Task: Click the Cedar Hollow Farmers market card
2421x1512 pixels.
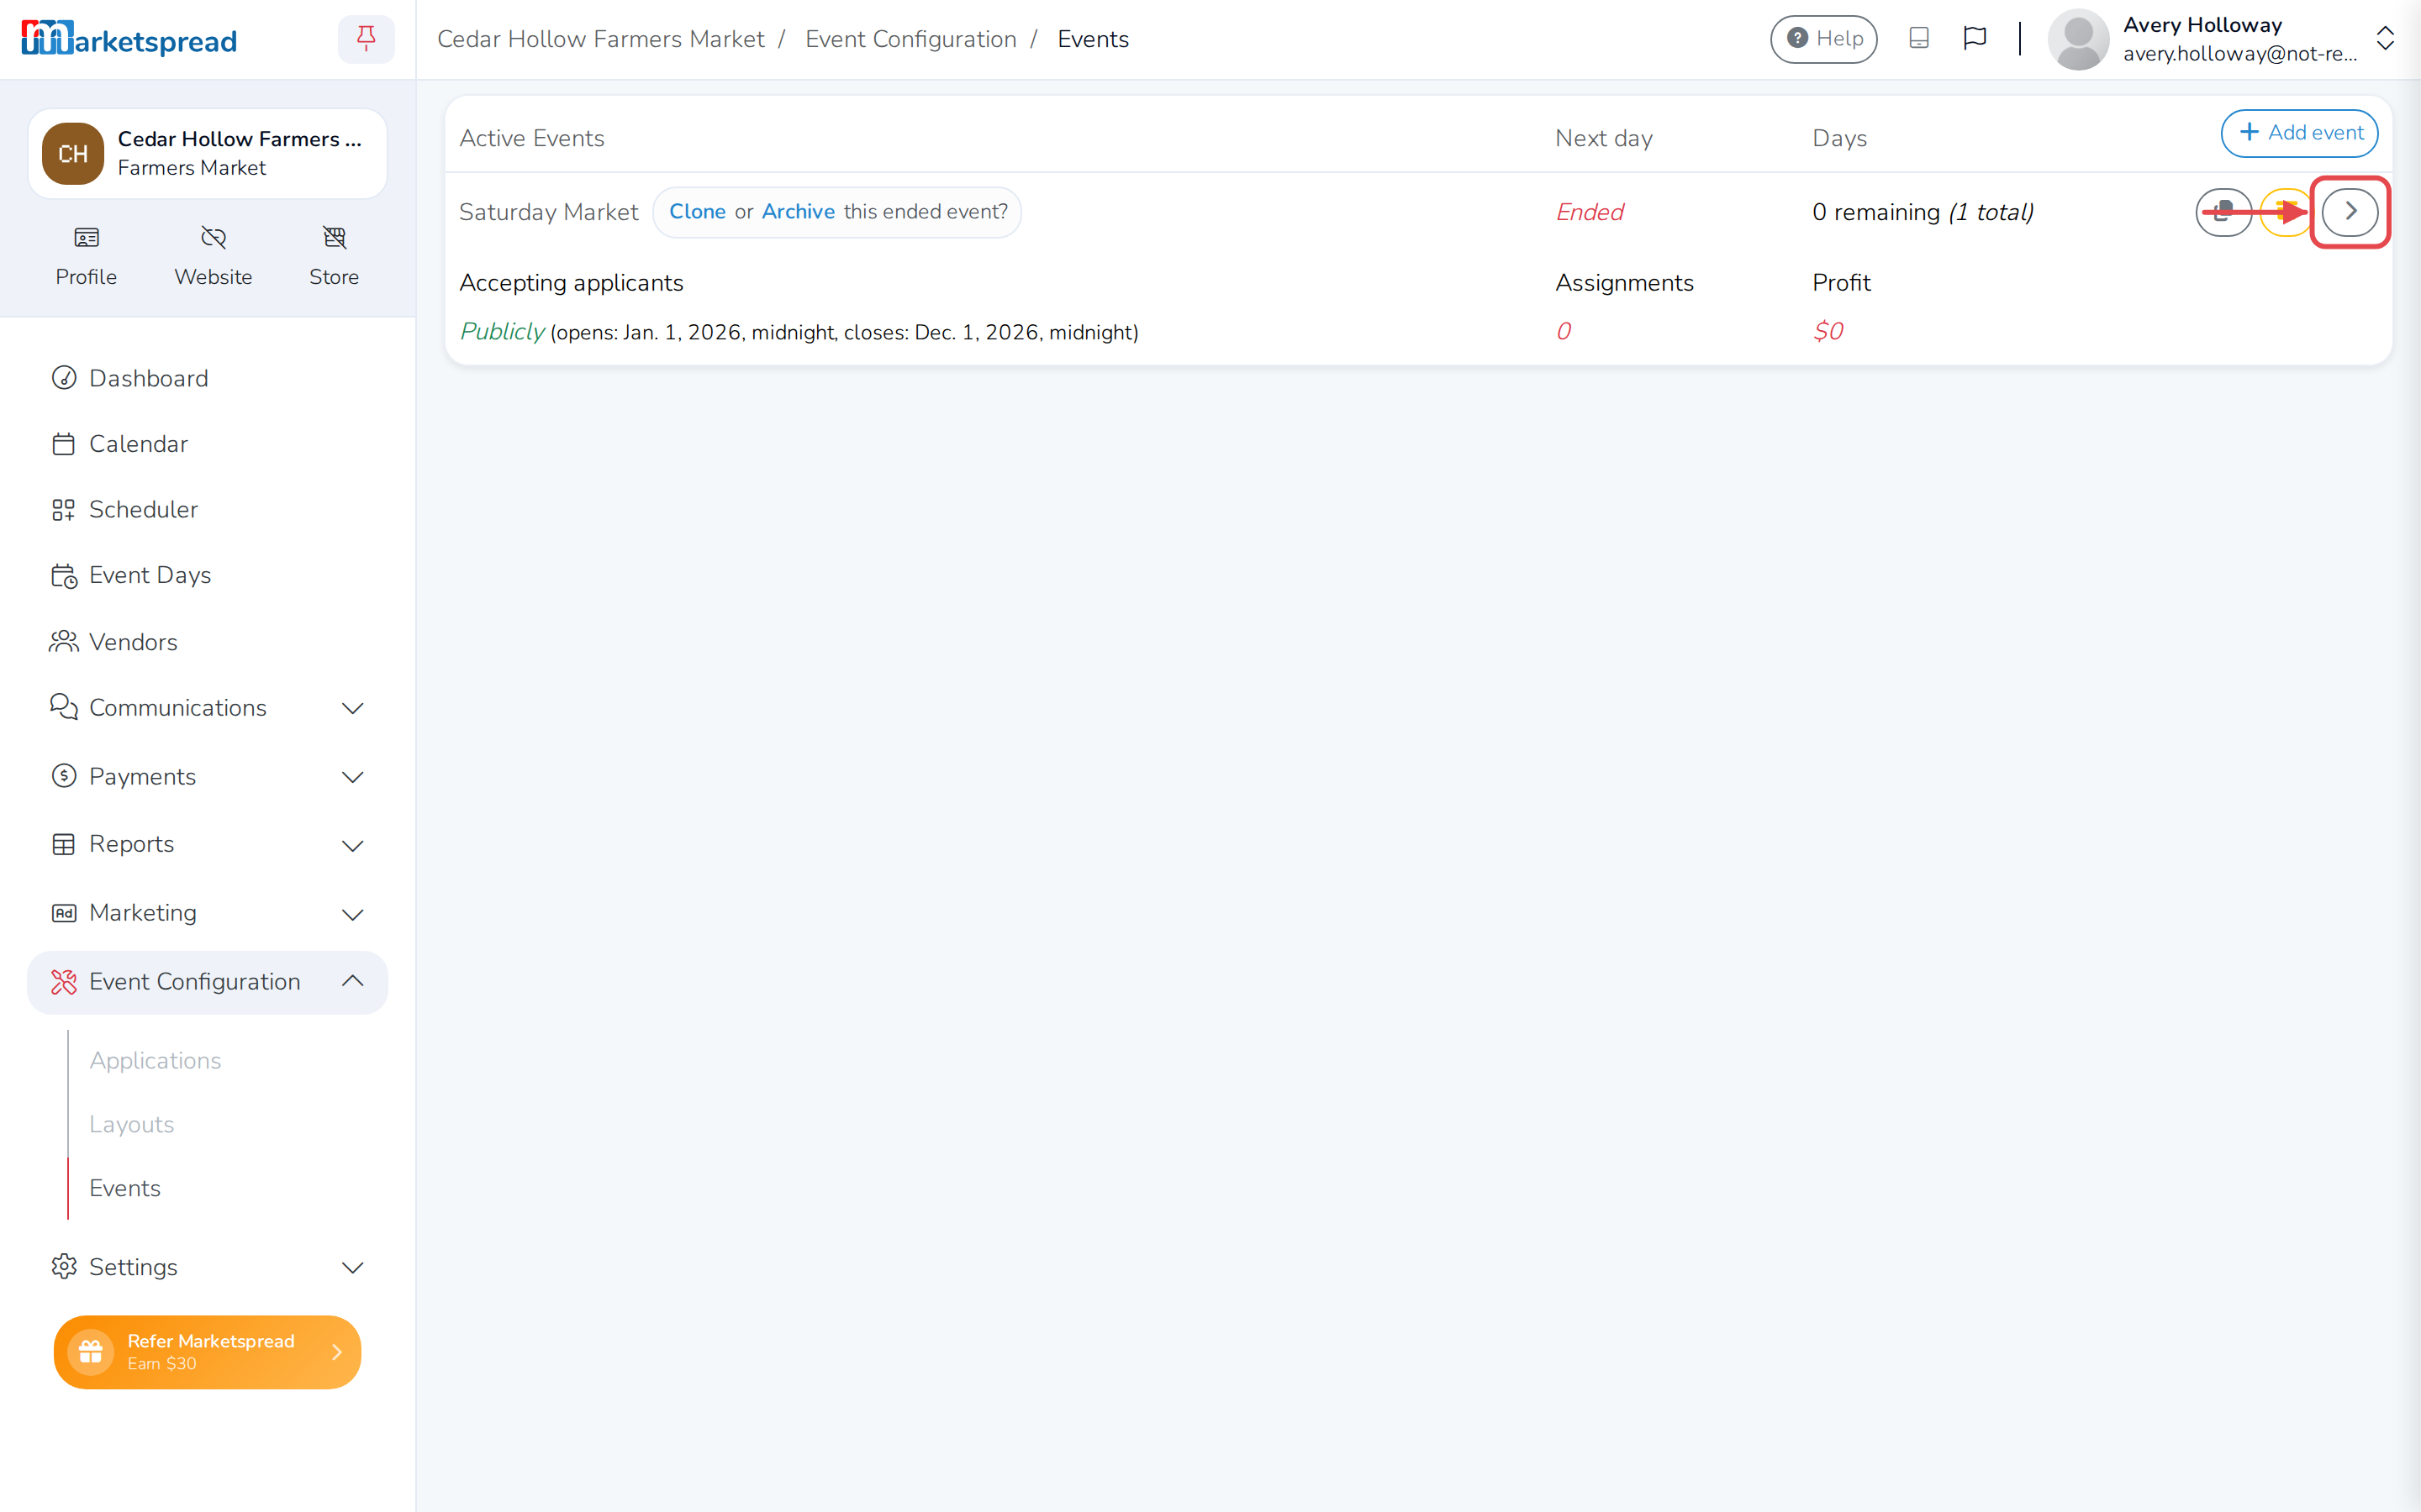Action: [207, 154]
